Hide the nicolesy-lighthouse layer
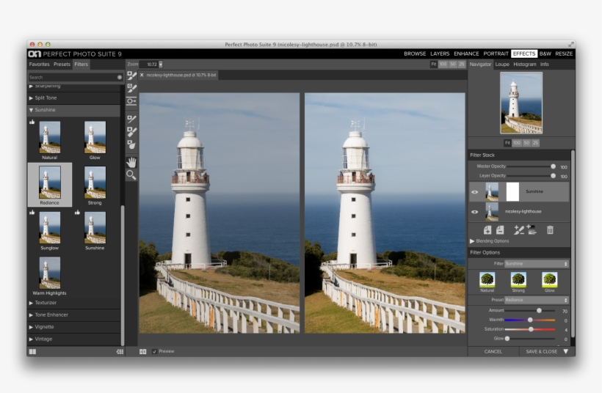602x393 pixels. [475, 212]
